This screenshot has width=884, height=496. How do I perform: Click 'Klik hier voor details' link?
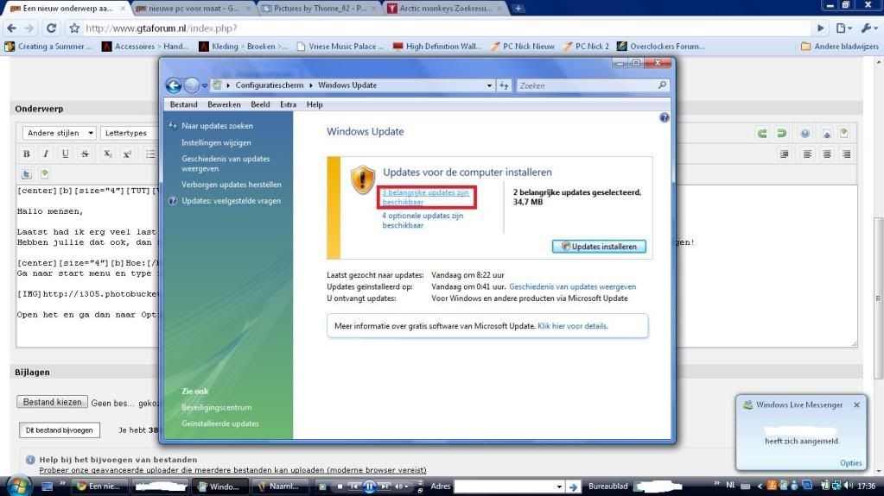click(x=573, y=326)
